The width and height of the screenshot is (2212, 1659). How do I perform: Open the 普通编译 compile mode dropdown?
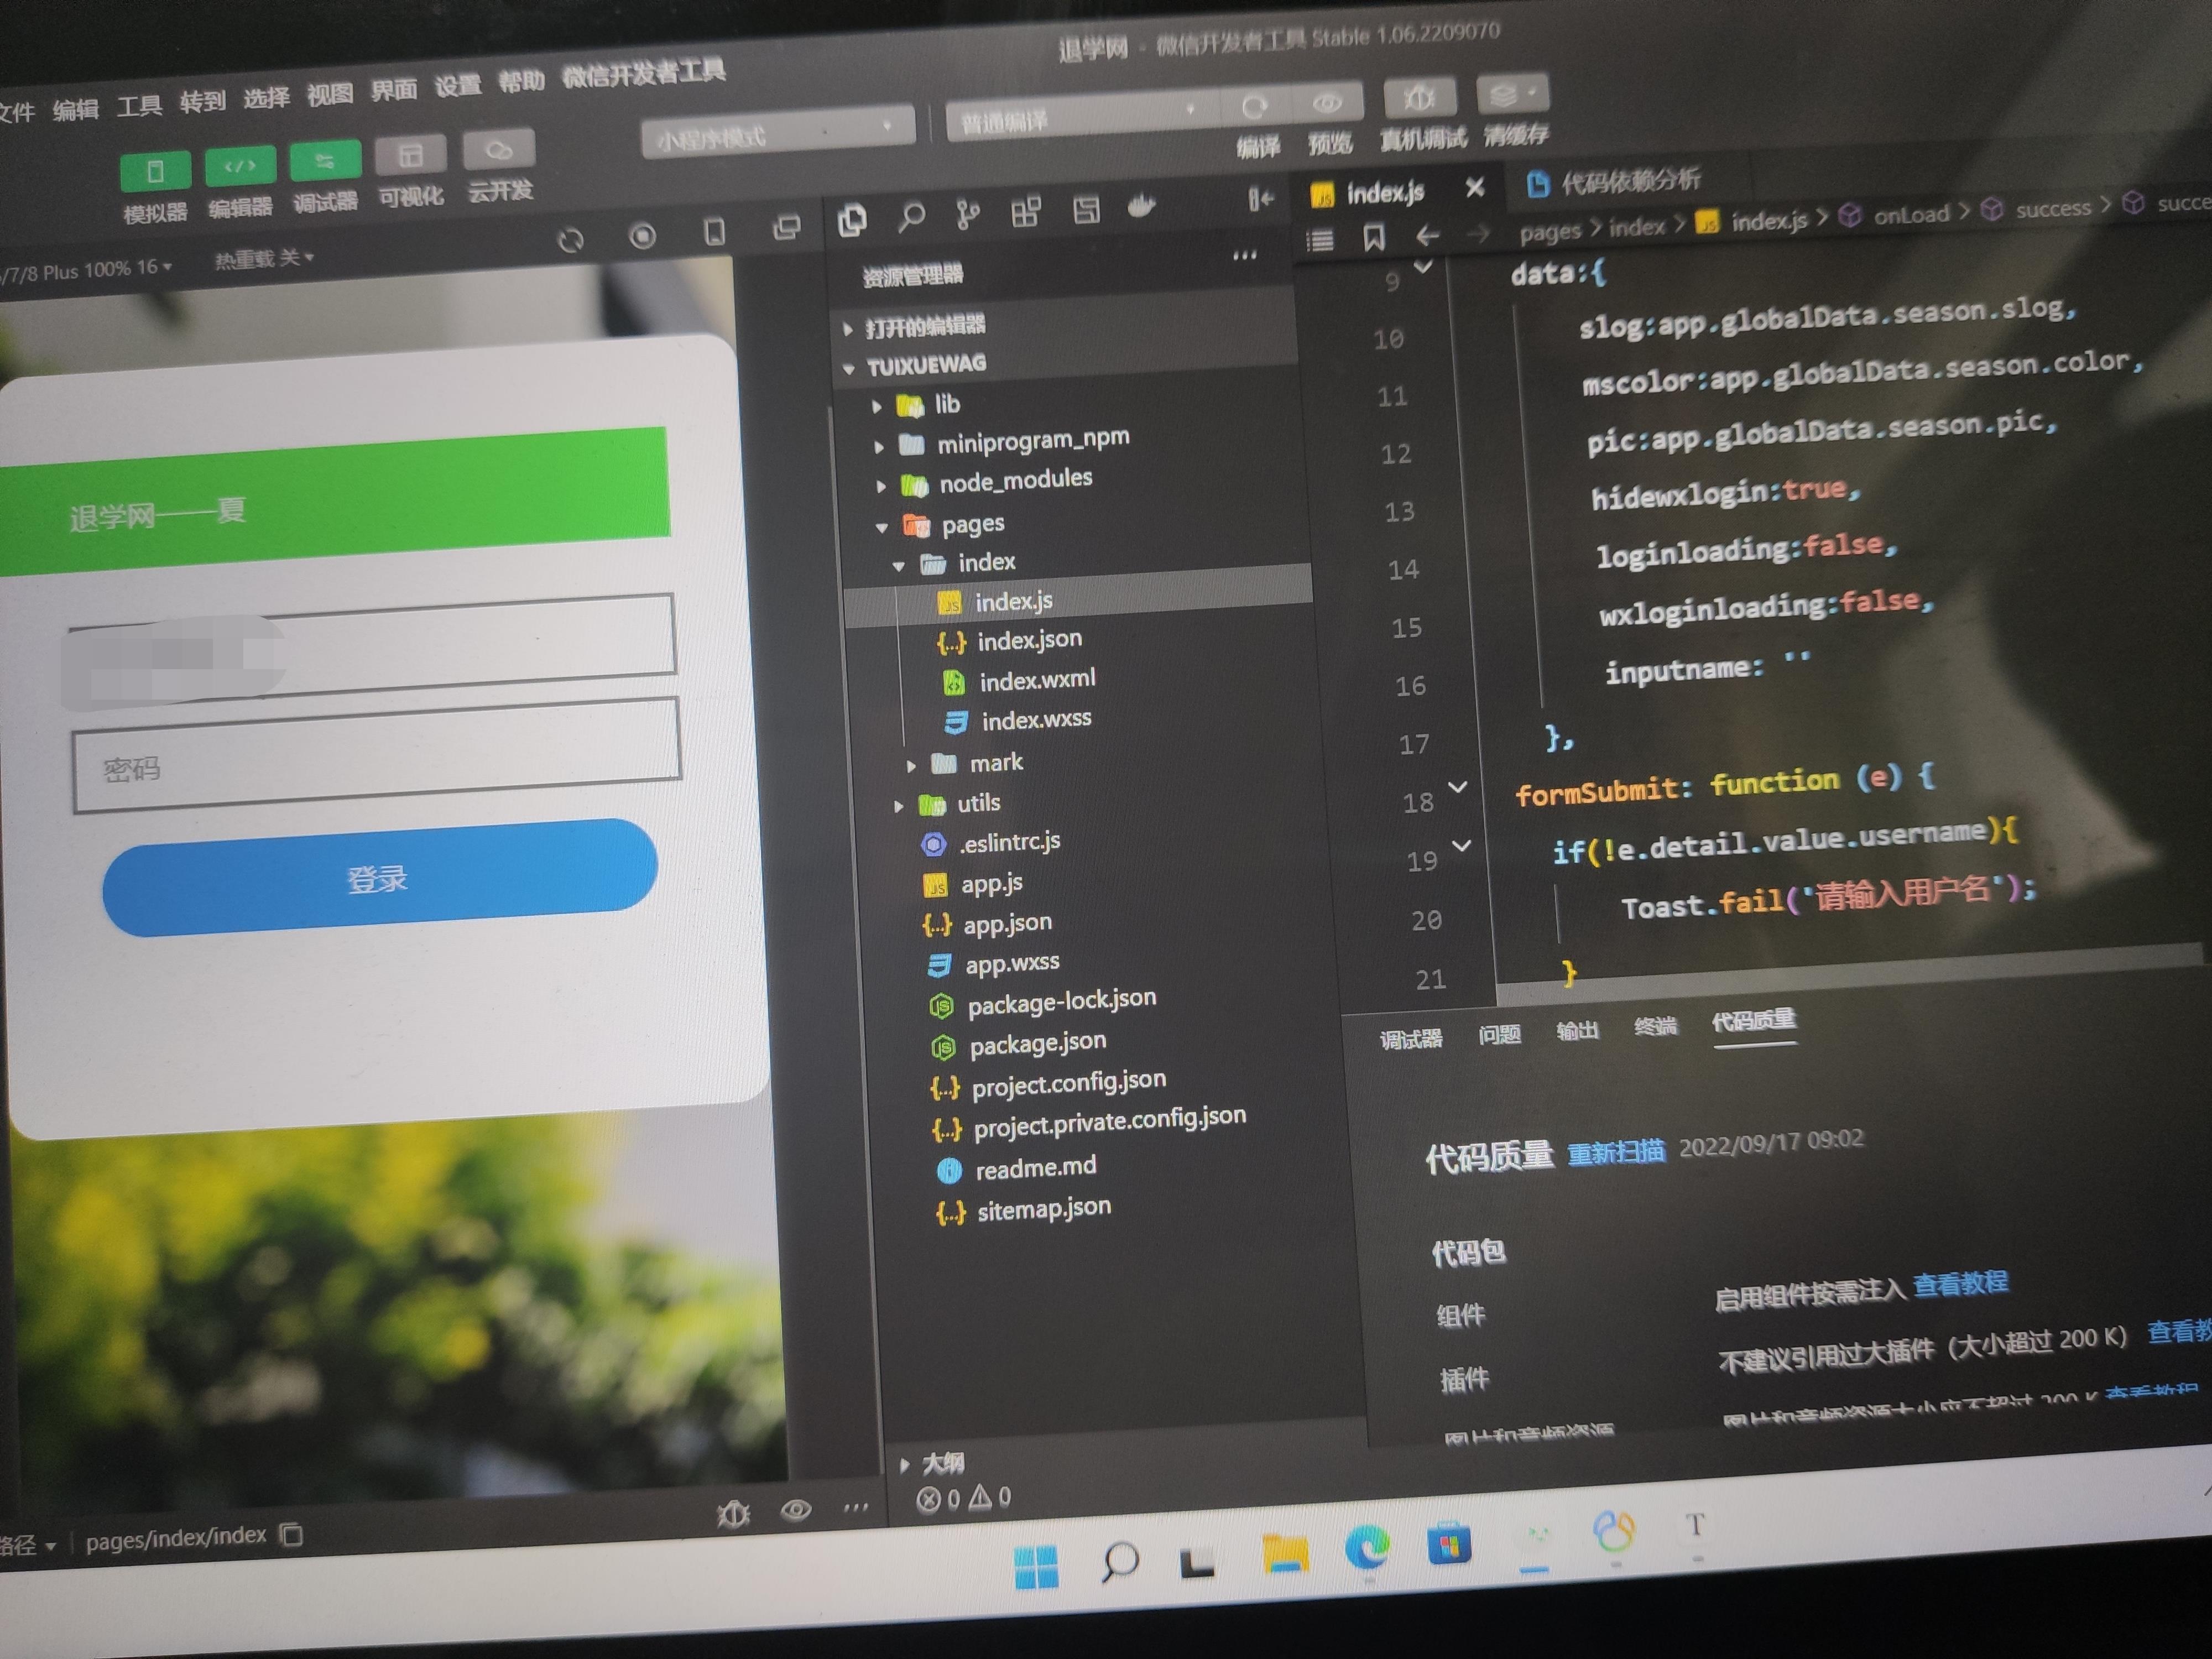[x=1082, y=114]
